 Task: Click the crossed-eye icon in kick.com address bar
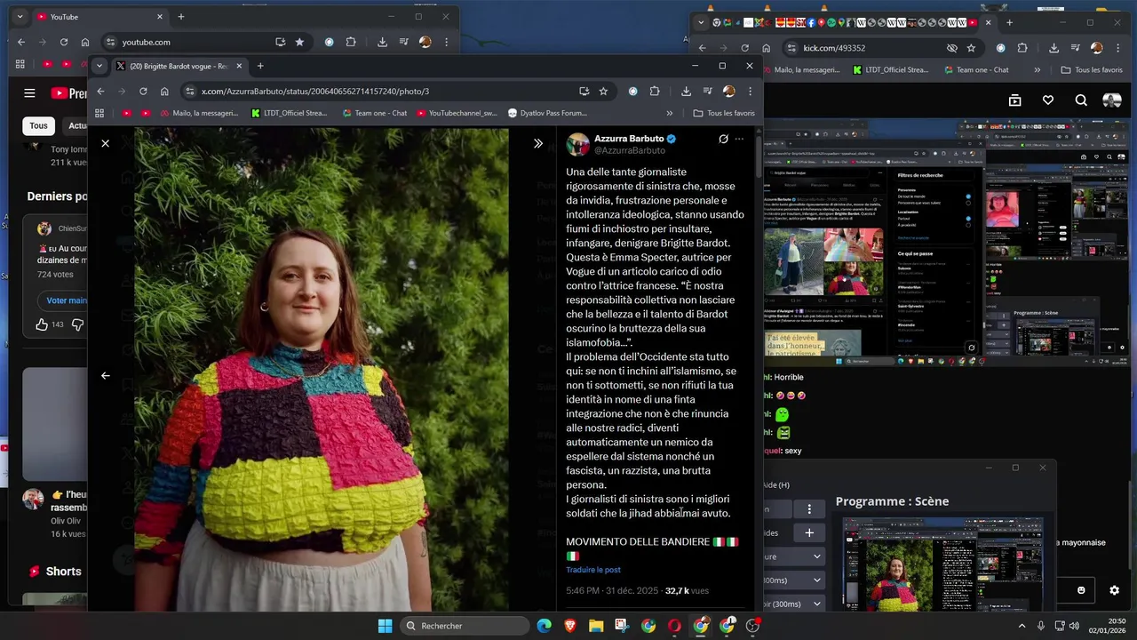[952, 48]
